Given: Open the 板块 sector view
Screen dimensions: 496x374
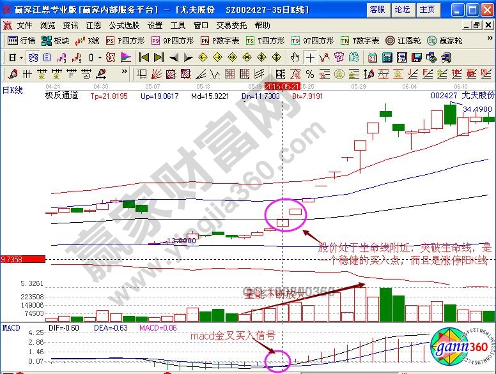Looking at the screenshot, I should pyautogui.click(x=56, y=40).
